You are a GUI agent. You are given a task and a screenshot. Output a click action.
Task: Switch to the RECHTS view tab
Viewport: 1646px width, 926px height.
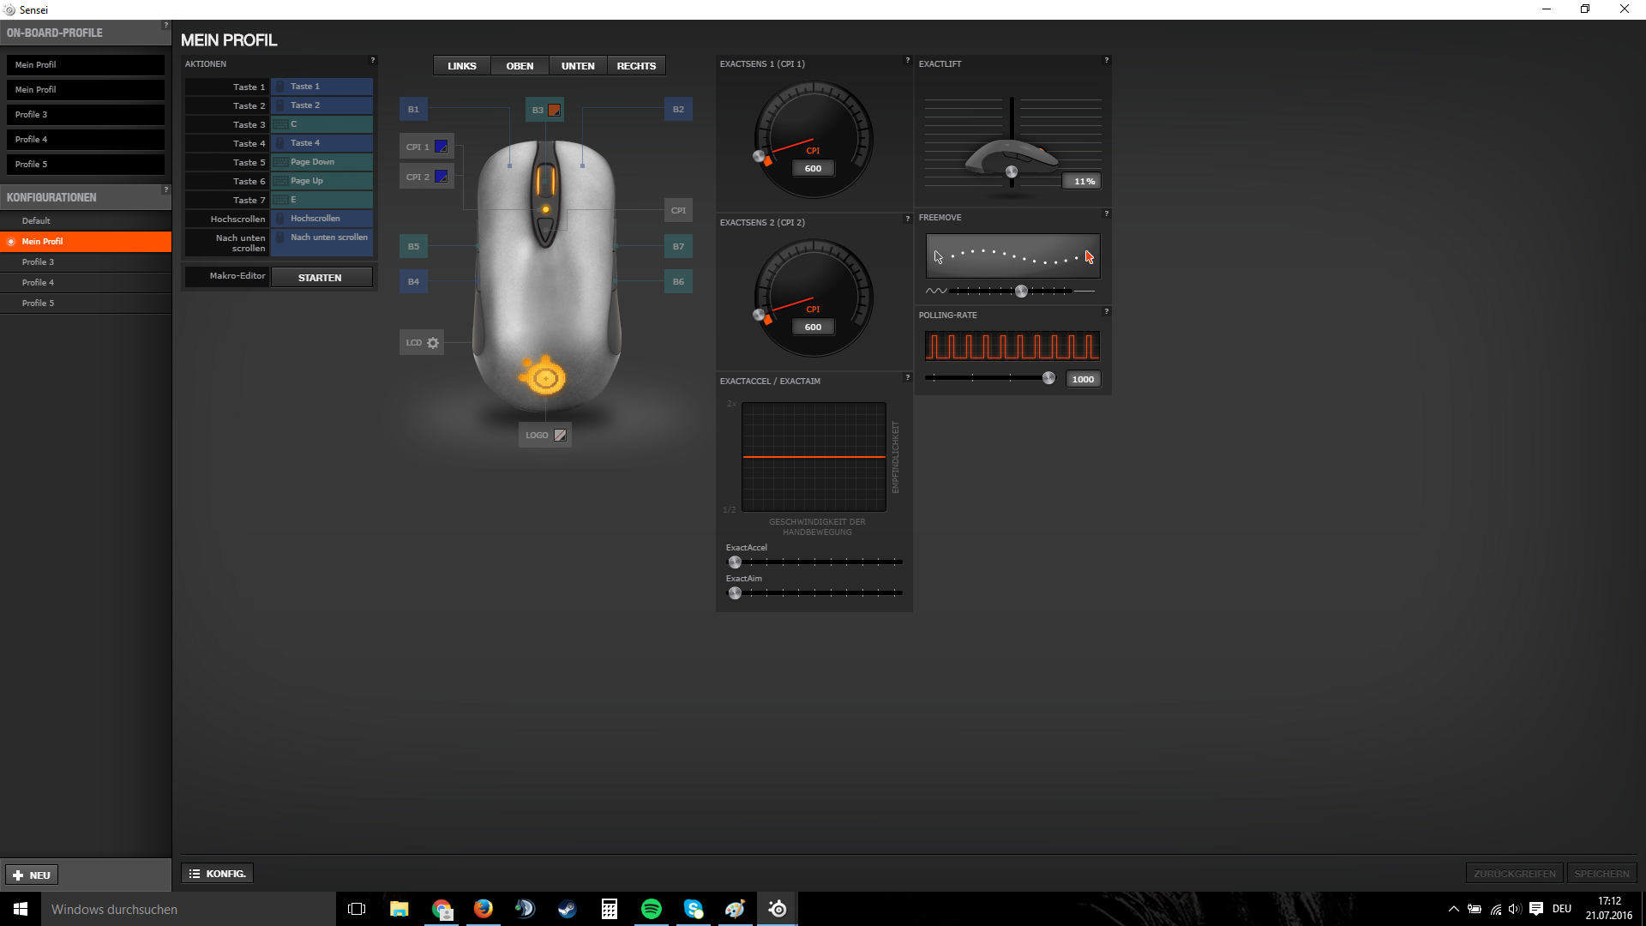(x=636, y=66)
